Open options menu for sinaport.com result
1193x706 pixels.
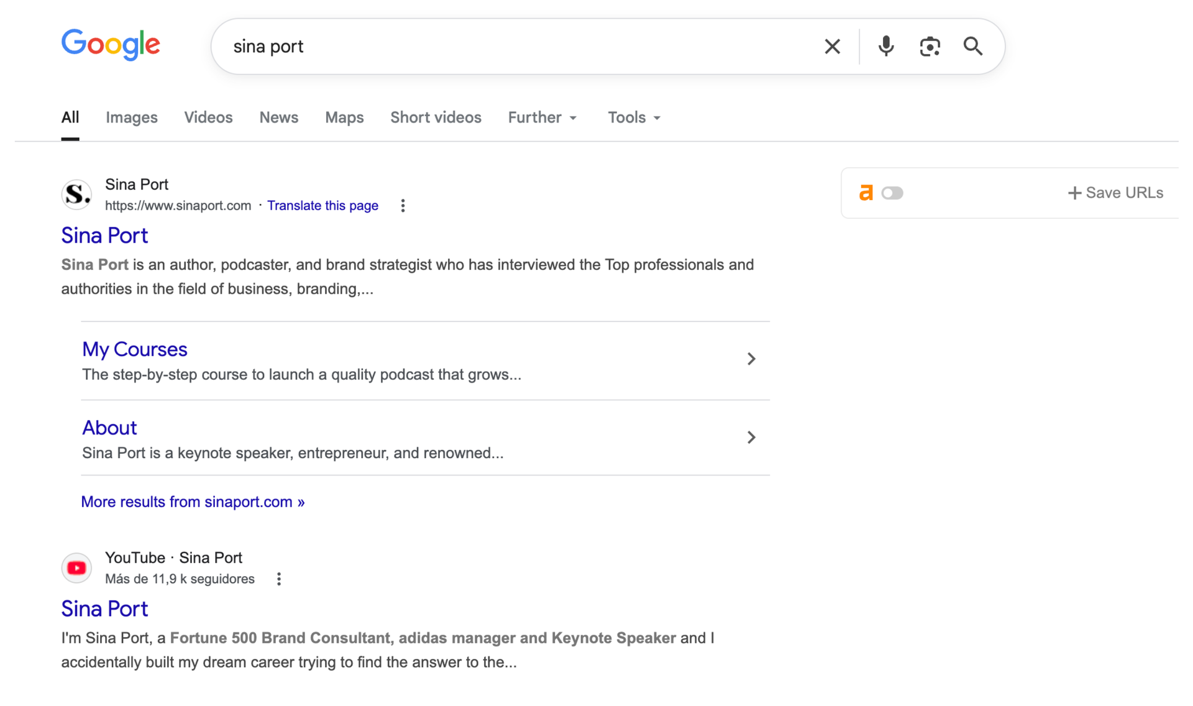tap(403, 206)
